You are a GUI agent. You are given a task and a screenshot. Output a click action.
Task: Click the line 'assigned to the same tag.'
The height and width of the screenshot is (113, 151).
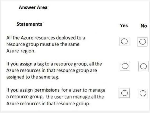33,77
